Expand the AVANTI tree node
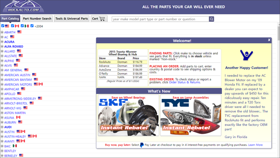 [x=2, y=141]
